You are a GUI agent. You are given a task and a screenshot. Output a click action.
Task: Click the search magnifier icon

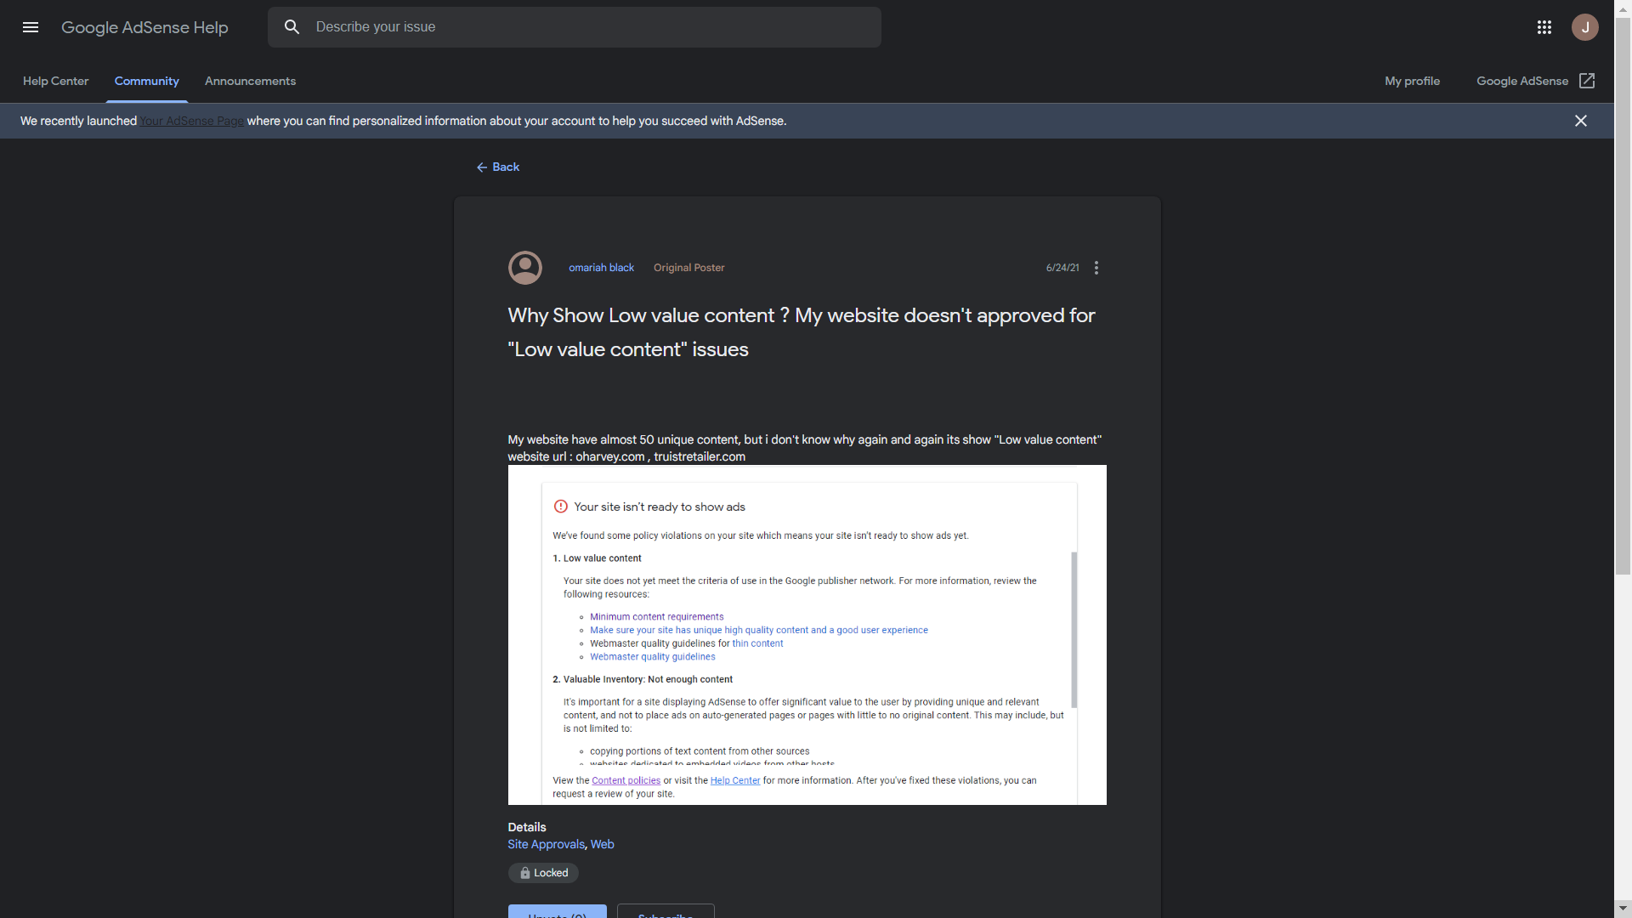[x=292, y=27]
